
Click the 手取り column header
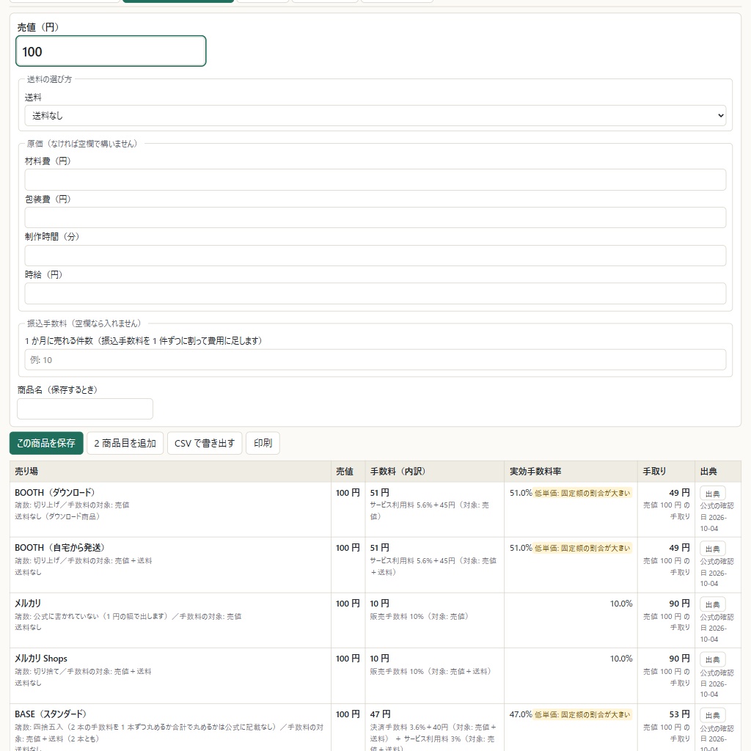[x=666, y=472]
